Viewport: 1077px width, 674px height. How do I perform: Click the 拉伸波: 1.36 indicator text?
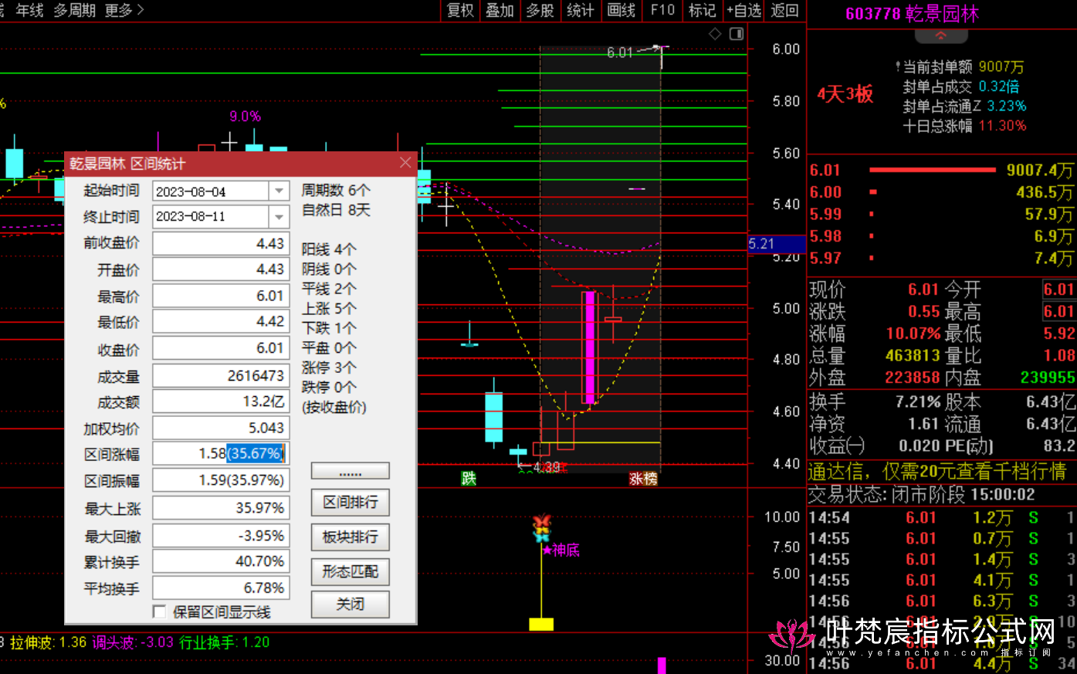(x=48, y=642)
